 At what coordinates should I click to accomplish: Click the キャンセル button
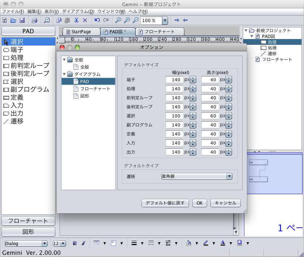point(226,203)
